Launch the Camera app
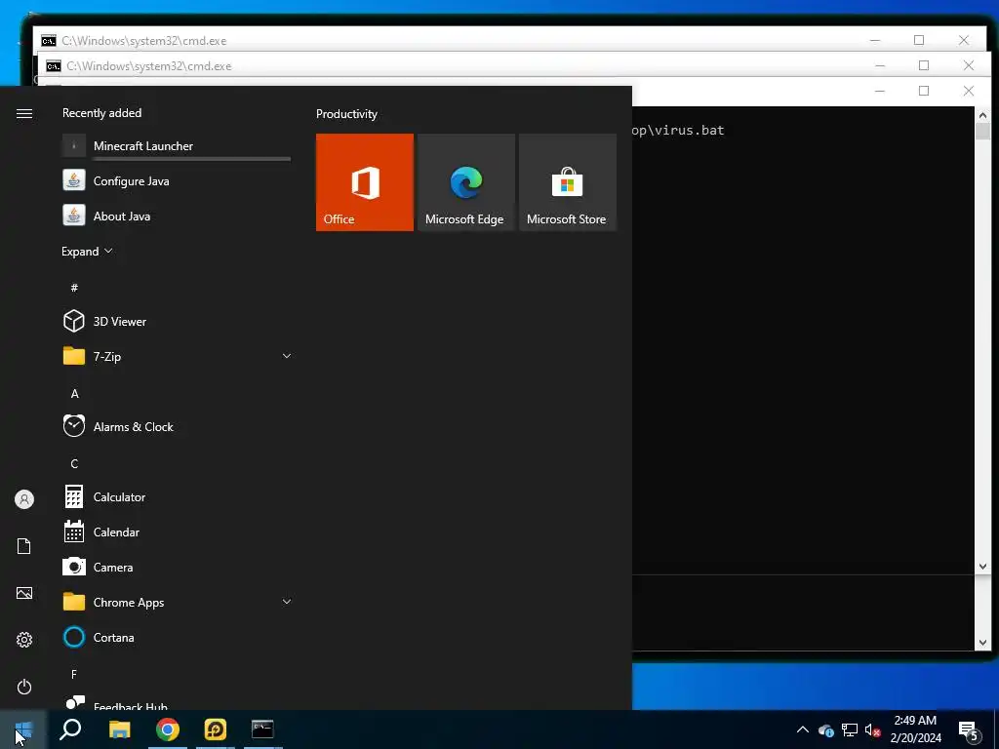This screenshot has height=749, width=999. (177, 567)
